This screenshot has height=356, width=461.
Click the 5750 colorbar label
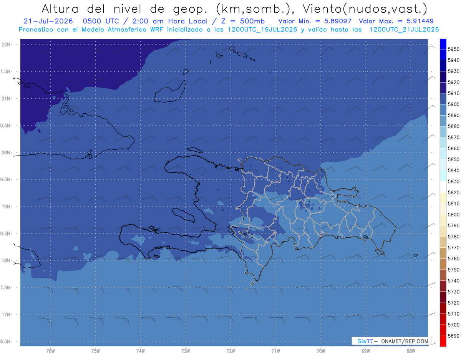[x=453, y=270]
